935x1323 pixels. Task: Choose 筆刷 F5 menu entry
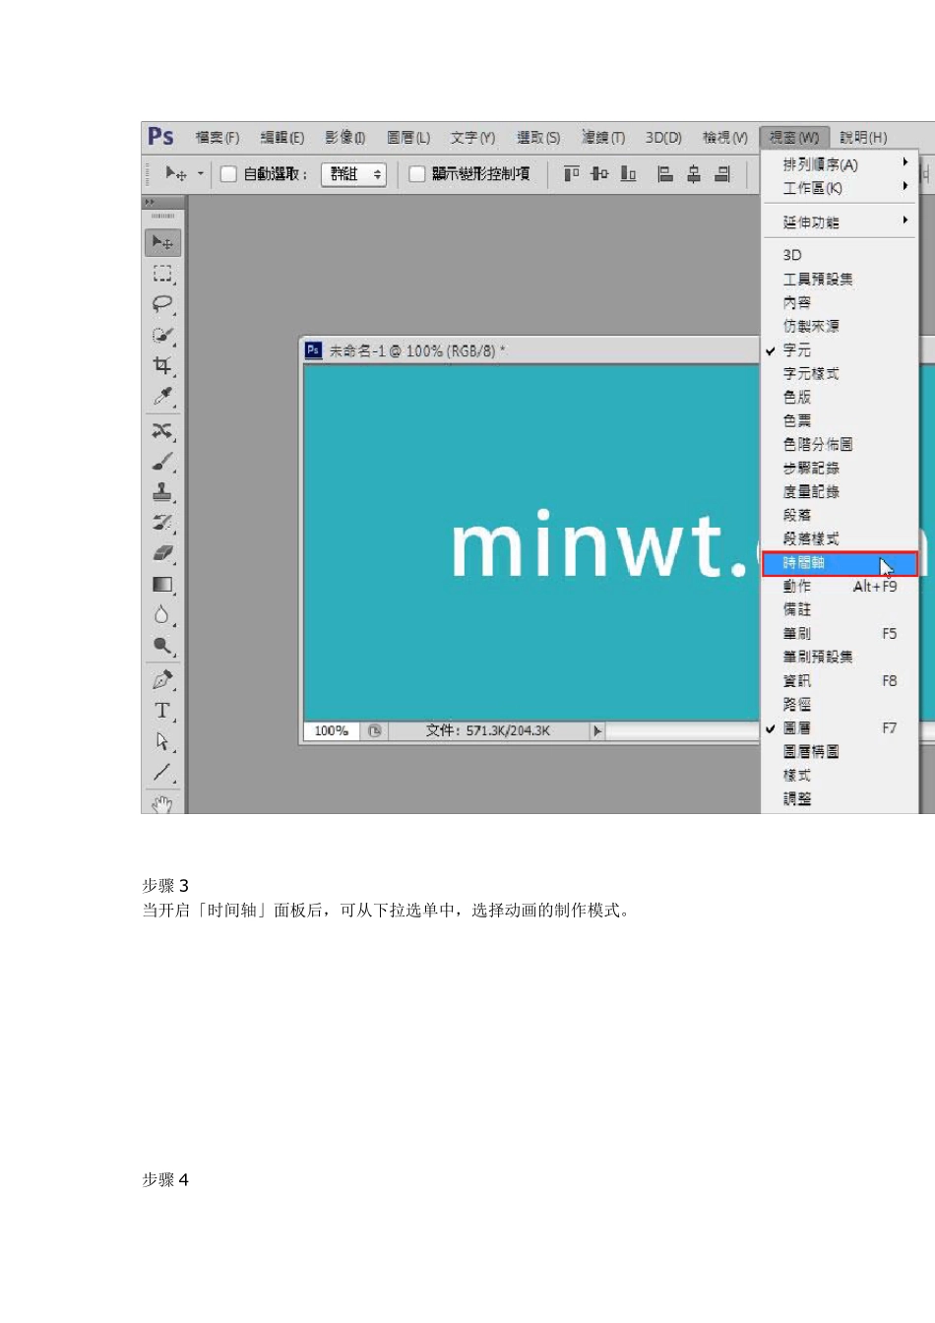(841, 634)
